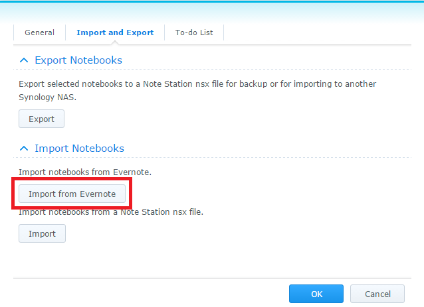Dismiss the dialog with Cancel
Viewport: 424px width, 307px height.
(377, 294)
